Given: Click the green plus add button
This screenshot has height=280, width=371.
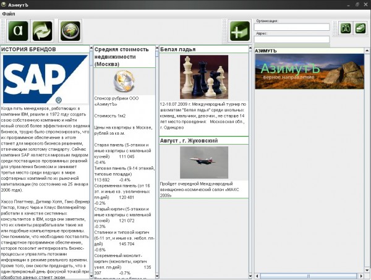Looking at the screenshot, I should 239,31.
